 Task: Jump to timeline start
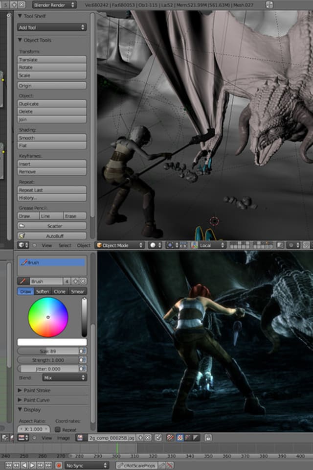point(8,465)
